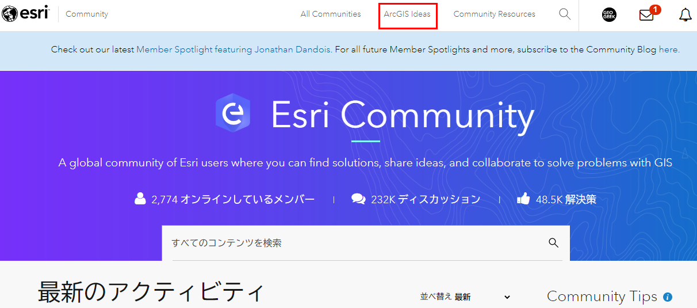Open the Community home link
Image resolution: width=697 pixels, height=308 pixels.
coord(87,14)
